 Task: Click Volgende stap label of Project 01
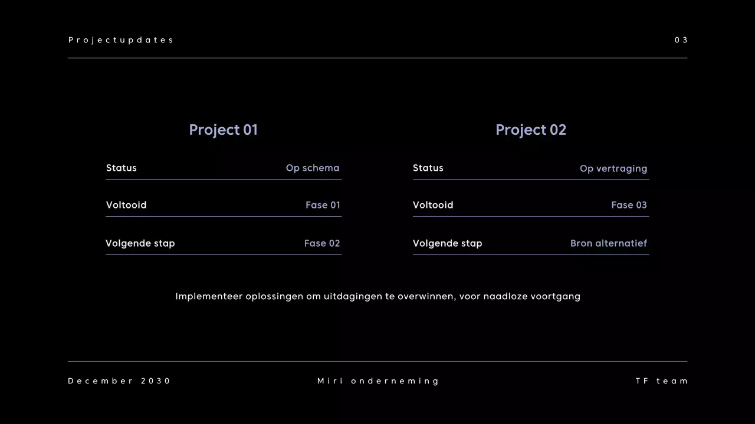pos(140,243)
